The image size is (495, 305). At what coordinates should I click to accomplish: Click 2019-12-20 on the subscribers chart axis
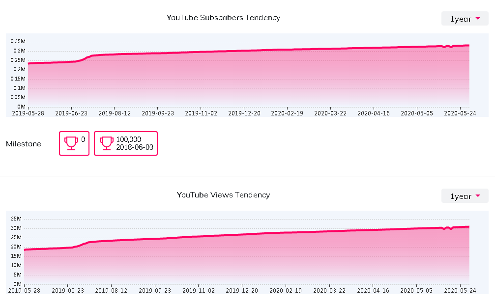coord(244,113)
